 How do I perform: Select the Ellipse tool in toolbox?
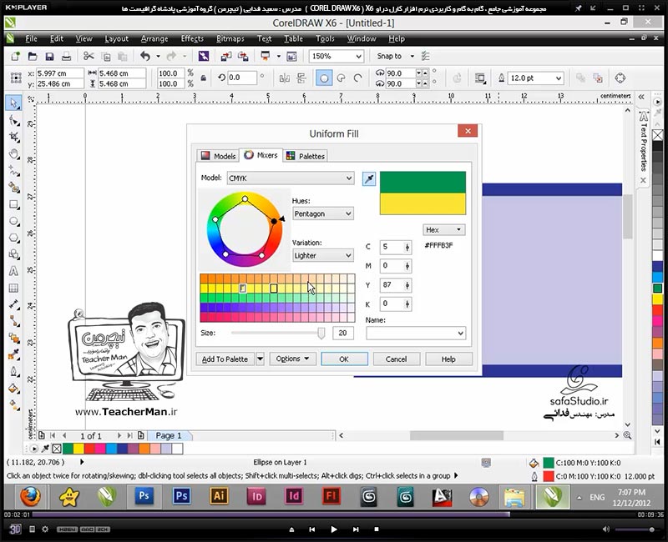point(14,221)
